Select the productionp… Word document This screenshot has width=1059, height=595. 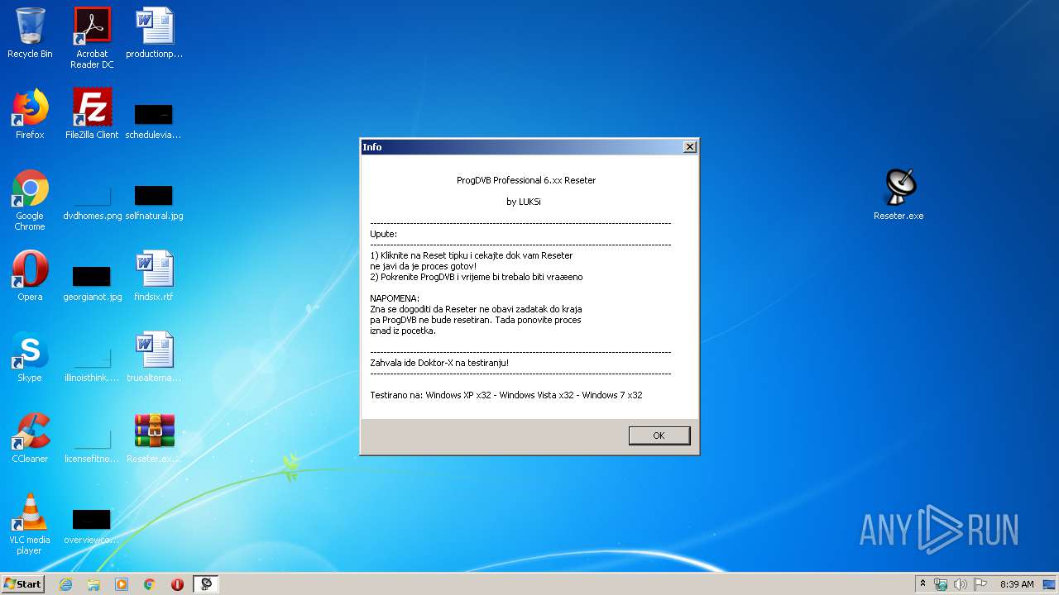(154, 33)
